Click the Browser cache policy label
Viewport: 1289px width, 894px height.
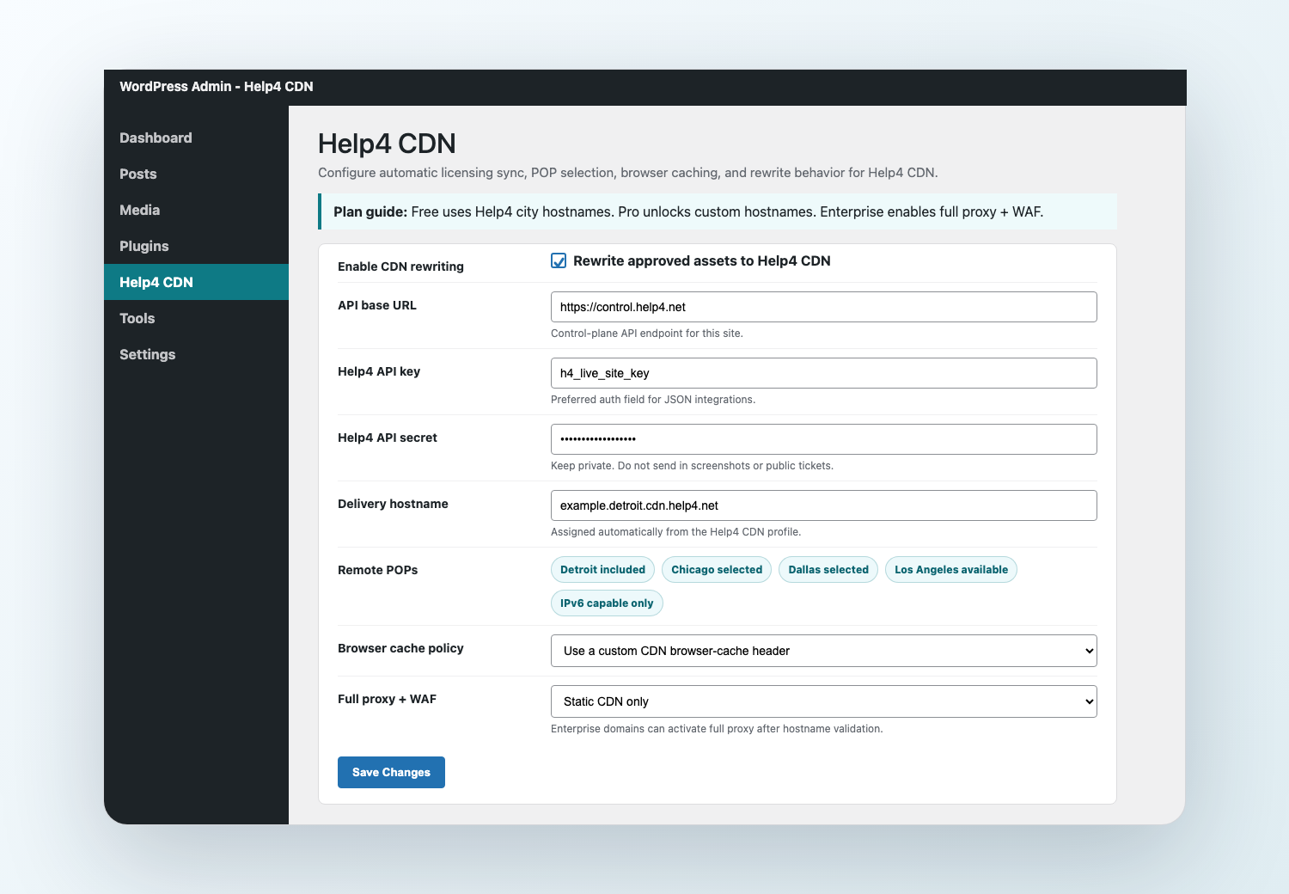point(400,648)
